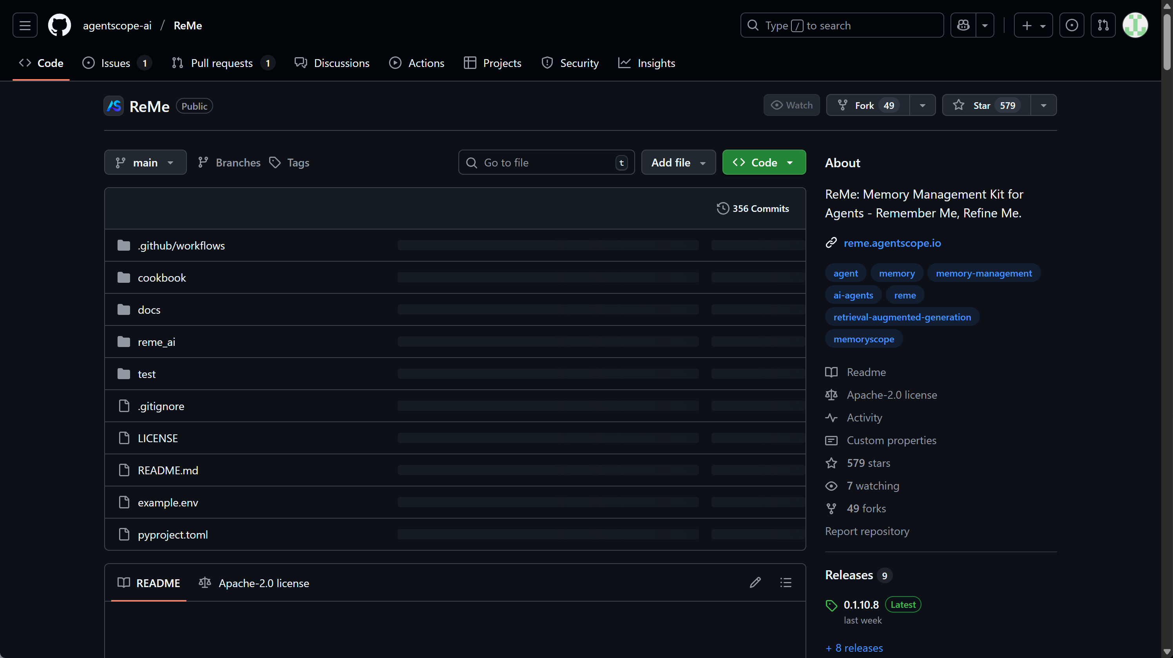Click the pyproject.toml file icon
The width and height of the screenshot is (1173, 658).
(x=124, y=535)
